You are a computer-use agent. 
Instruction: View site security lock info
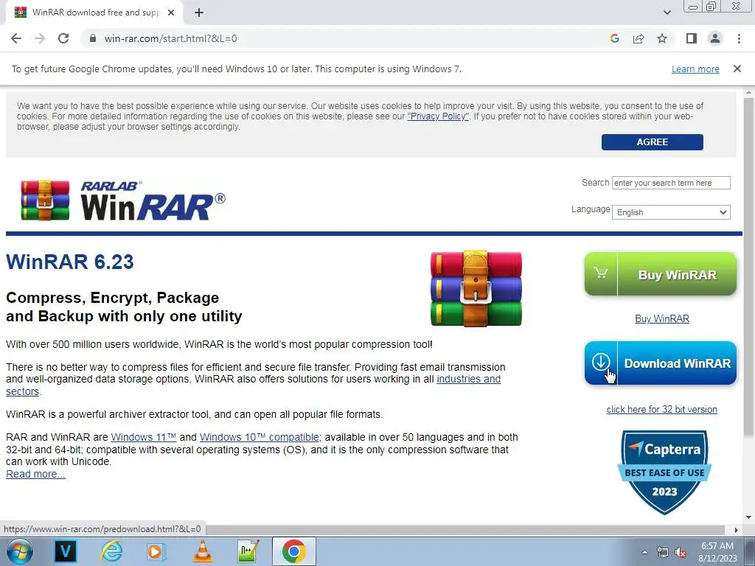pos(93,38)
